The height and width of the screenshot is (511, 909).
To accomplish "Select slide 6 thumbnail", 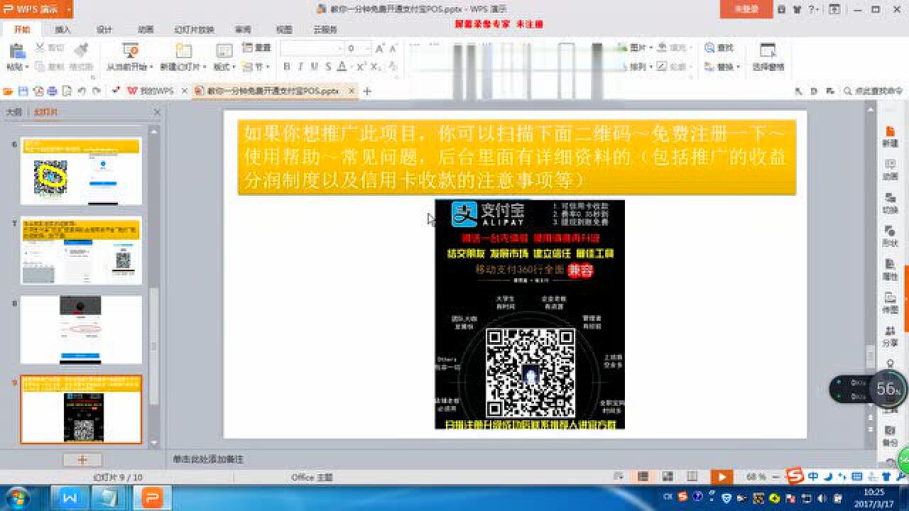I will click(81, 171).
